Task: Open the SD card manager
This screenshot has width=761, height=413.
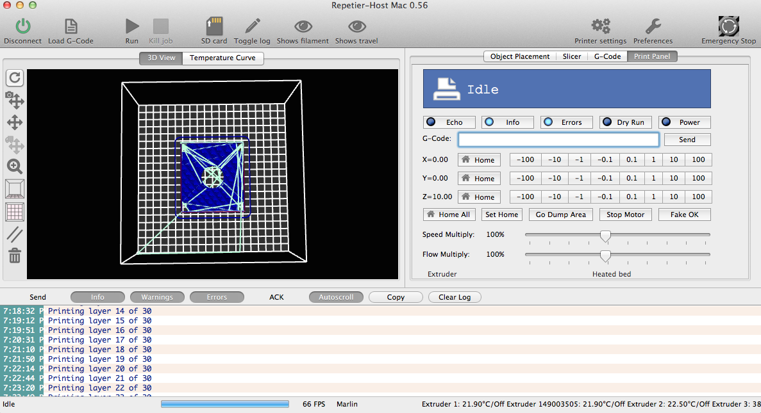Action: (214, 26)
